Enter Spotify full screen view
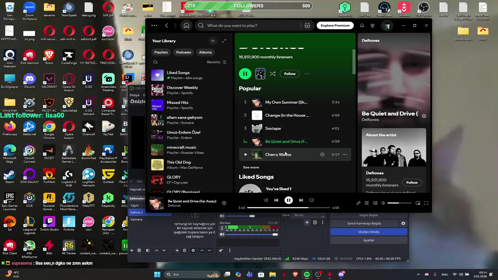The image size is (498, 280). (x=426, y=203)
